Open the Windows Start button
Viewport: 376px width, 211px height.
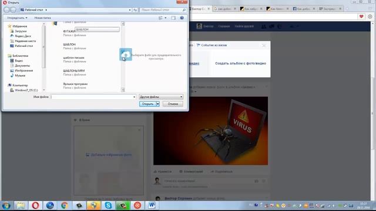point(6,206)
